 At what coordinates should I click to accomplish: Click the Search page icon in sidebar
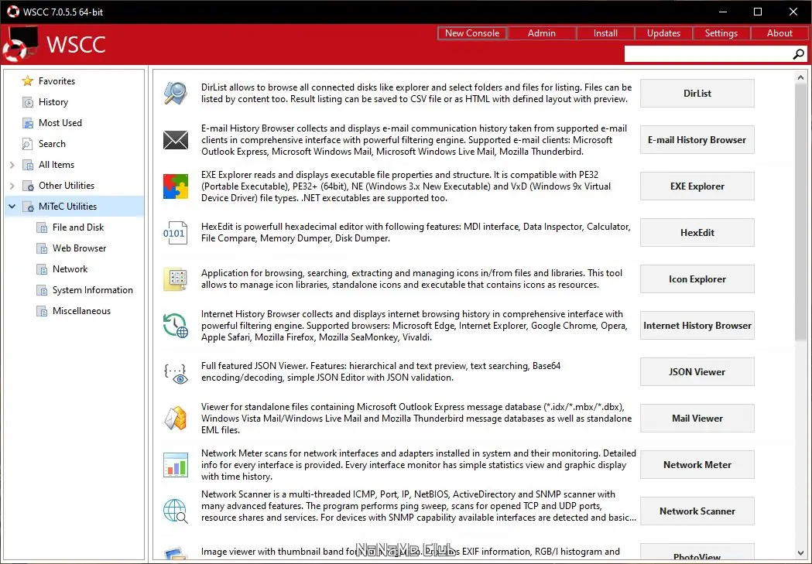click(x=27, y=144)
